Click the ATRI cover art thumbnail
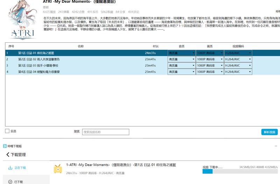The image size is (280, 184). (22, 20)
